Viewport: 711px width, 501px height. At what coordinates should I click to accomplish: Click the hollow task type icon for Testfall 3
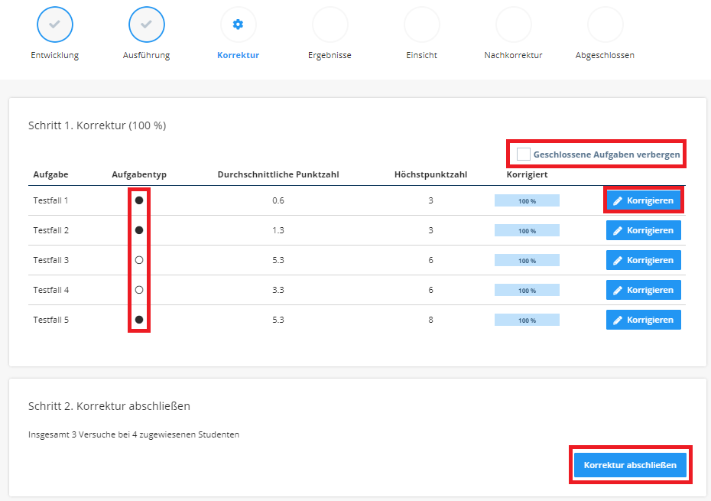point(139,260)
